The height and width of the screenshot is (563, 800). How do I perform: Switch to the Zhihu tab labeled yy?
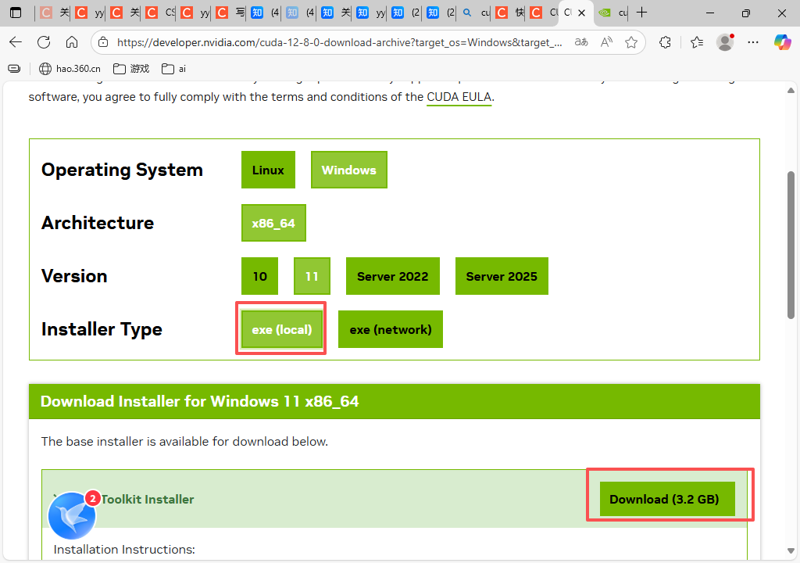click(x=371, y=13)
